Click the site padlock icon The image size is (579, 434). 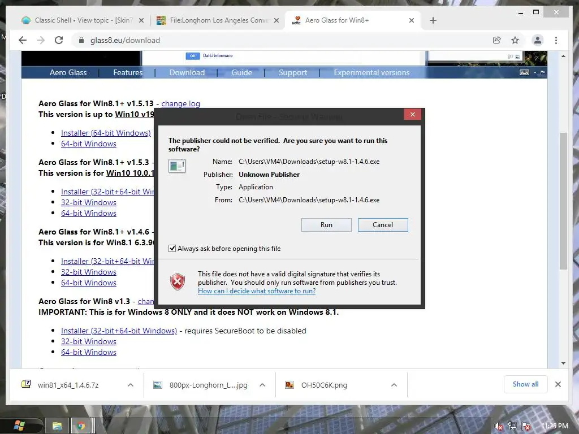pyautogui.click(x=81, y=40)
